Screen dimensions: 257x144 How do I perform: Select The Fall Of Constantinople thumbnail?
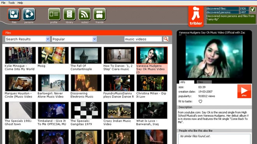click(x=86, y=55)
